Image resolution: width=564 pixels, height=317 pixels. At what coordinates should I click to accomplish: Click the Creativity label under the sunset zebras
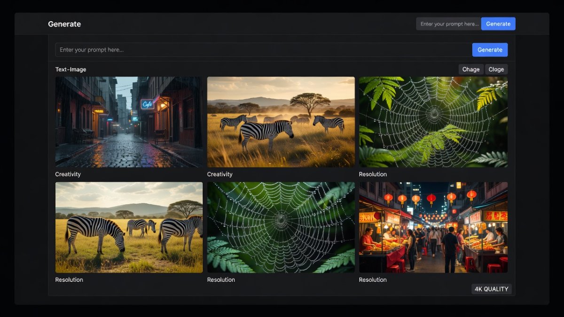pos(220,174)
